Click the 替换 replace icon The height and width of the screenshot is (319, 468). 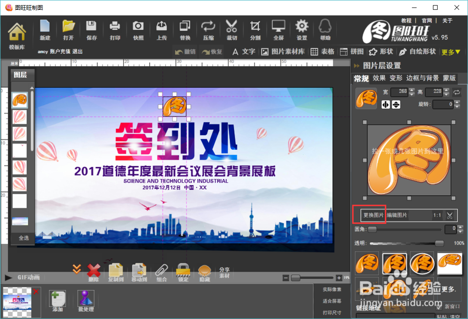click(x=185, y=30)
